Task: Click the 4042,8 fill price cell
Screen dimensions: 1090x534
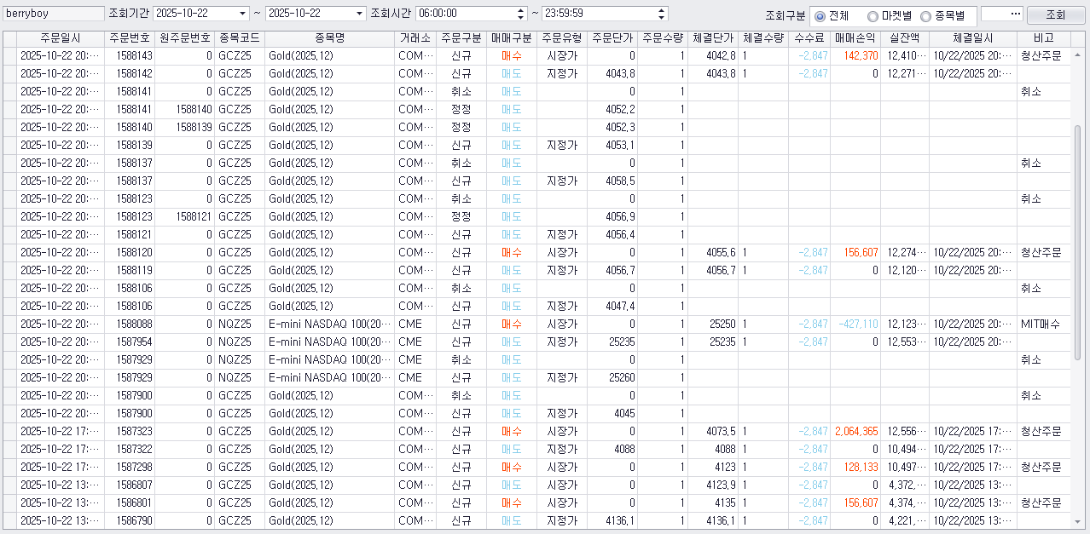Action: 713,55
